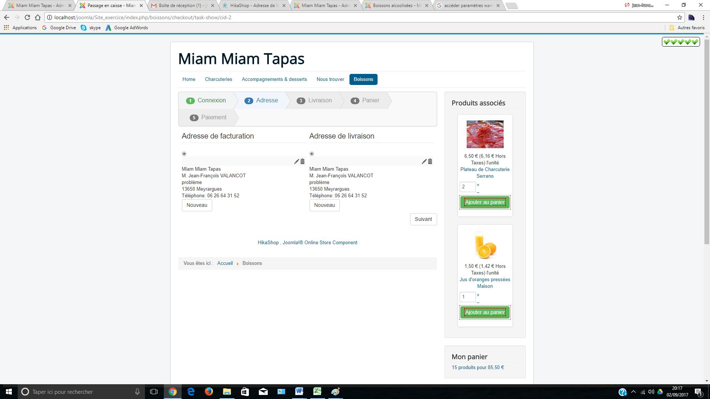Open Firefox from the Windows taskbar
This screenshot has height=399, width=710.
point(209,392)
